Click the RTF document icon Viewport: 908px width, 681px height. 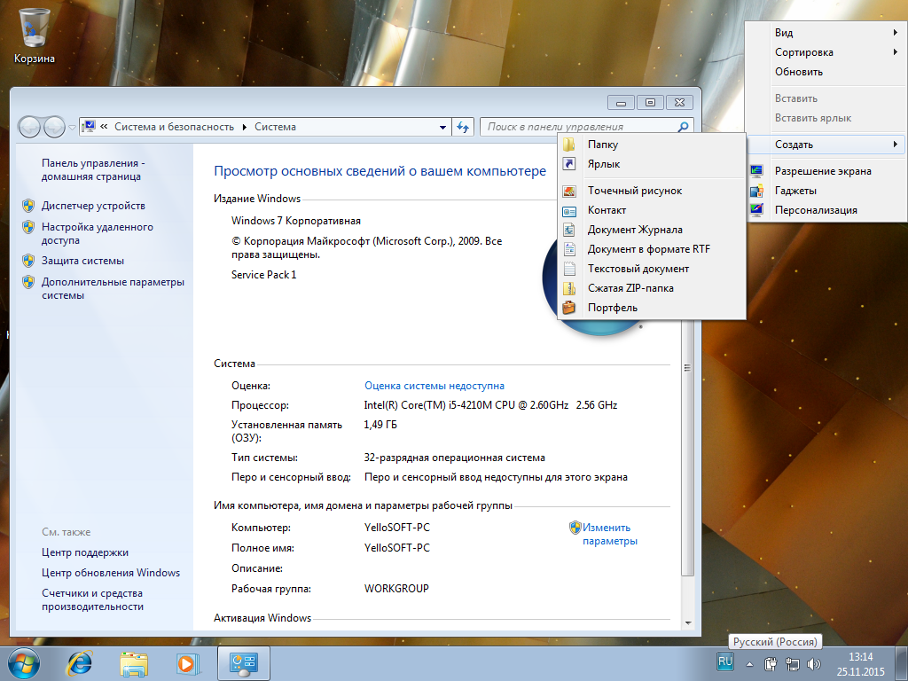click(569, 249)
